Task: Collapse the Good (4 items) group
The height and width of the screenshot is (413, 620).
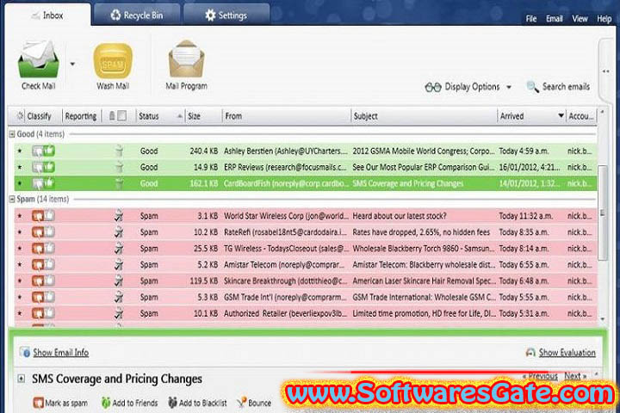Action: pyautogui.click(x=12, y=134)
